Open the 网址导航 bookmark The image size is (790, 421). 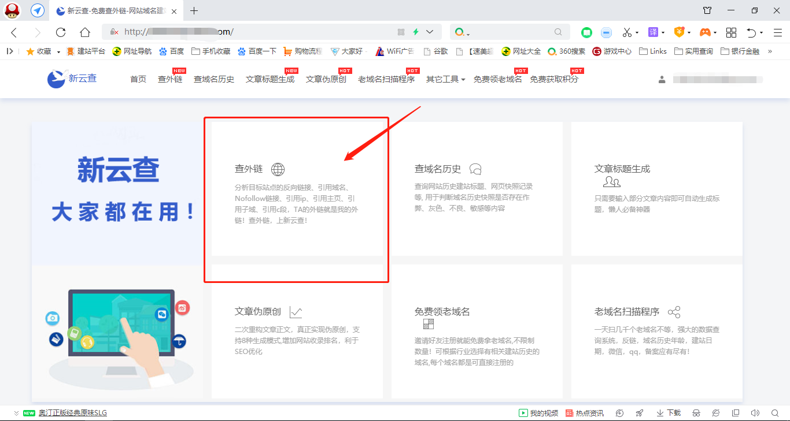tap(132, 51)
